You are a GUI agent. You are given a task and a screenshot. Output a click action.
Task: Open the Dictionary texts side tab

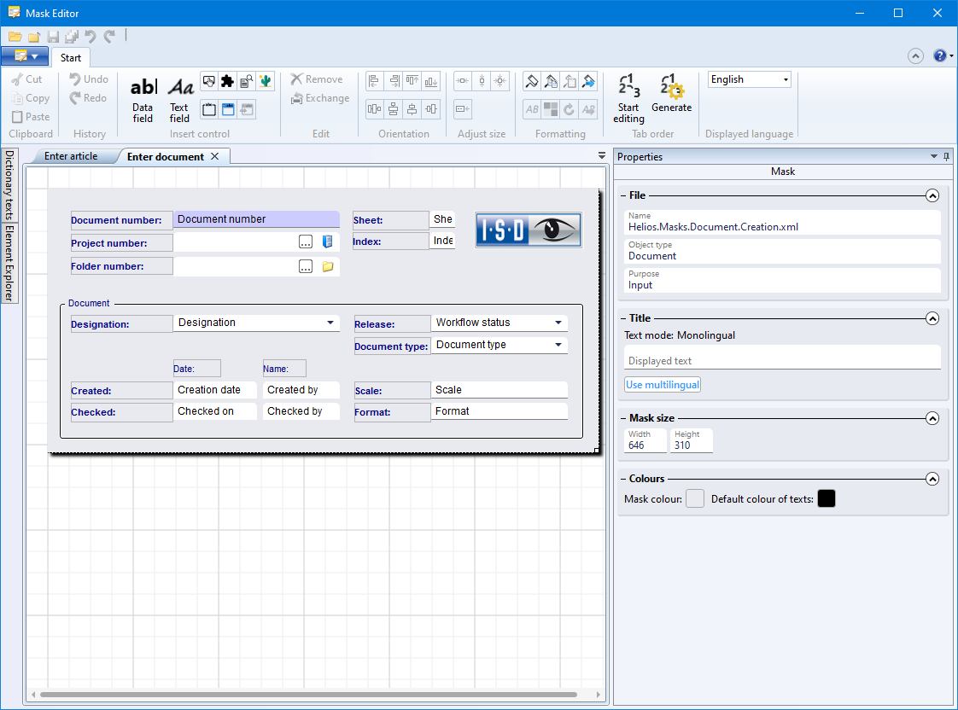click(9, 185)
